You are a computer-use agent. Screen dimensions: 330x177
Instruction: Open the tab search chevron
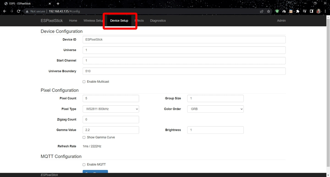[x=295, y=4]
